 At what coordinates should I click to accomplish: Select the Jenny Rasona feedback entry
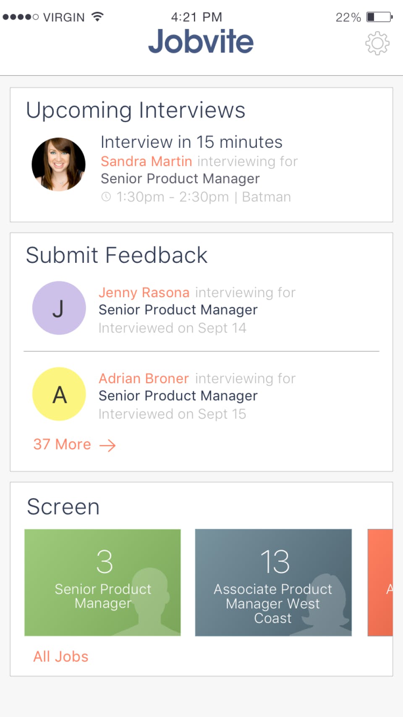tap(197, 309)
